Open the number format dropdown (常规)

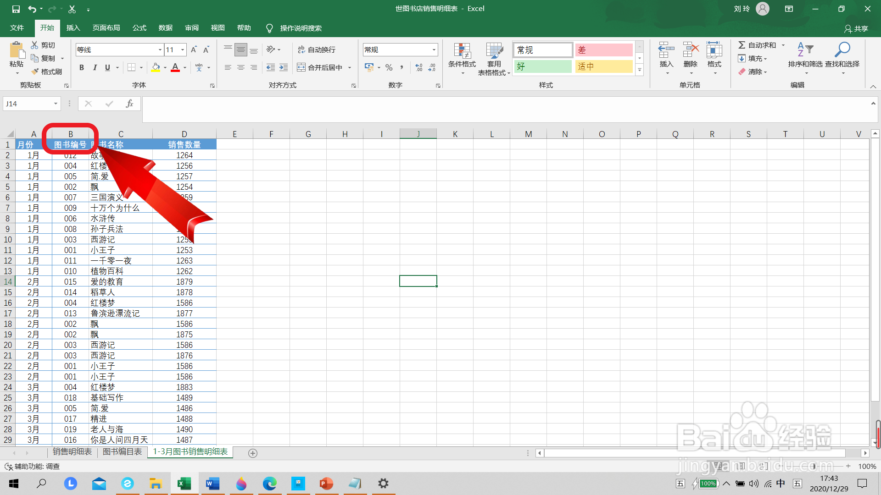coord(434,49)
